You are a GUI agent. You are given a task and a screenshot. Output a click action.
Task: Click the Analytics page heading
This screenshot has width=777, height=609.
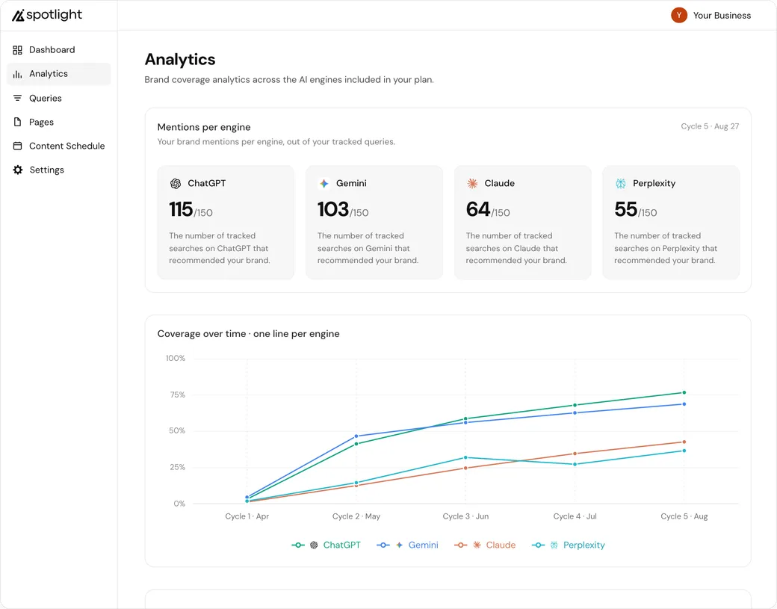pyautogui.click(x=180, y=60)
